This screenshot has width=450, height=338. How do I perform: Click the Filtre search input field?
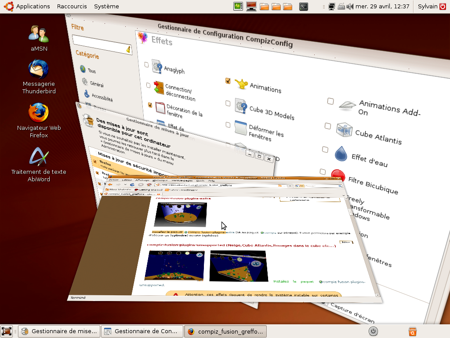click(x=102, y=44)
